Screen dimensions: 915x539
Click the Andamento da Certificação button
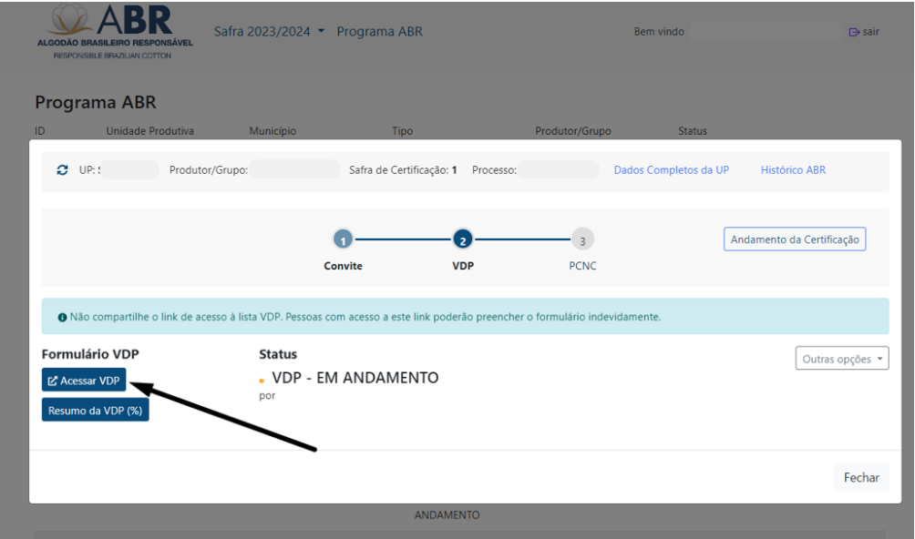pyautogui.click(x=795, y=239)
